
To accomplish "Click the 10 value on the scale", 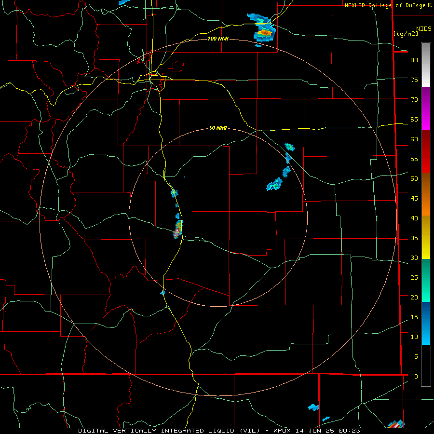I will [x=414, y=337].
